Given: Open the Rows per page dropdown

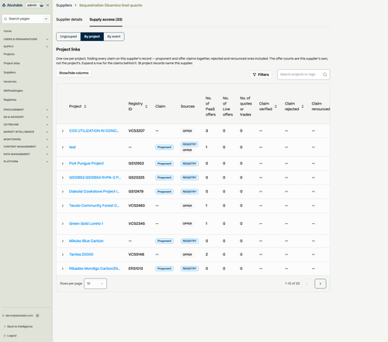Looking at the screenshot, I should point(95,284).
